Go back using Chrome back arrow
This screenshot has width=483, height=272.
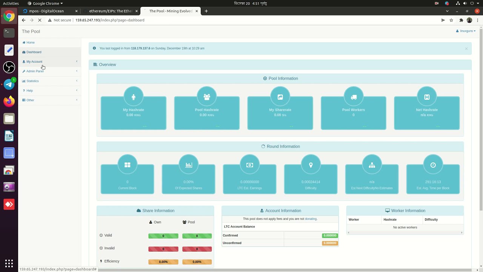pyautogui.click(x=24, y=20)
